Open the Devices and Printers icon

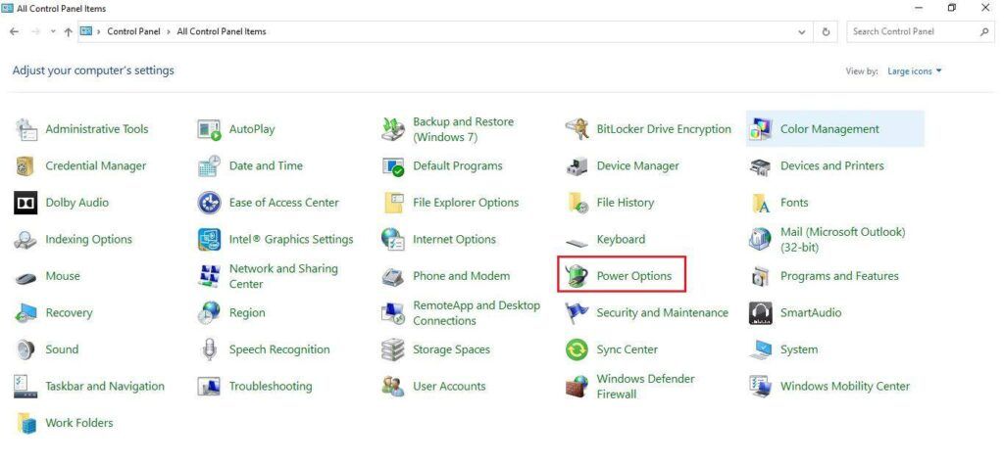pos(760,166)
